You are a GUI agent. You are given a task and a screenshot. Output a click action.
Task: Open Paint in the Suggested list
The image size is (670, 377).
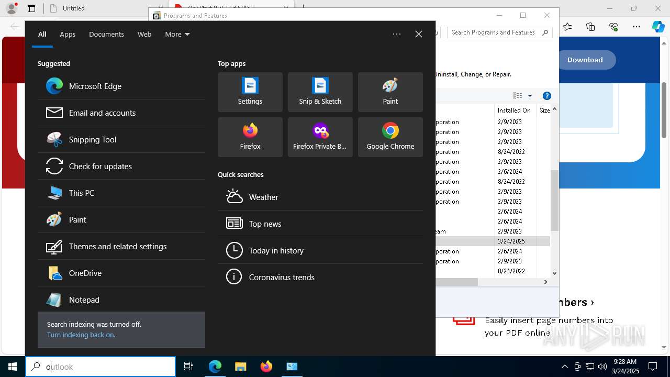click(x=121, y=220)
